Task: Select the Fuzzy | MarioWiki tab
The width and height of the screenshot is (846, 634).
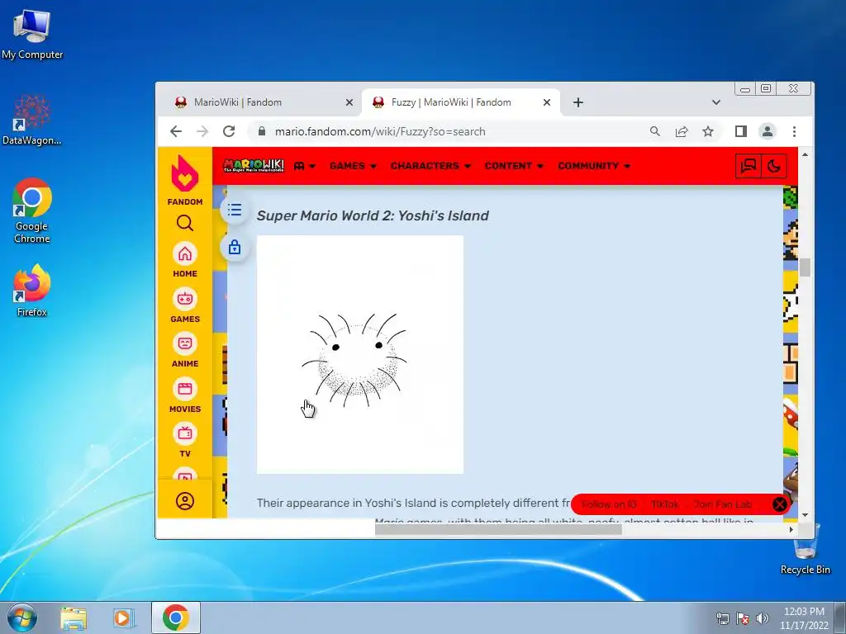Action: (x=451, y=102)
